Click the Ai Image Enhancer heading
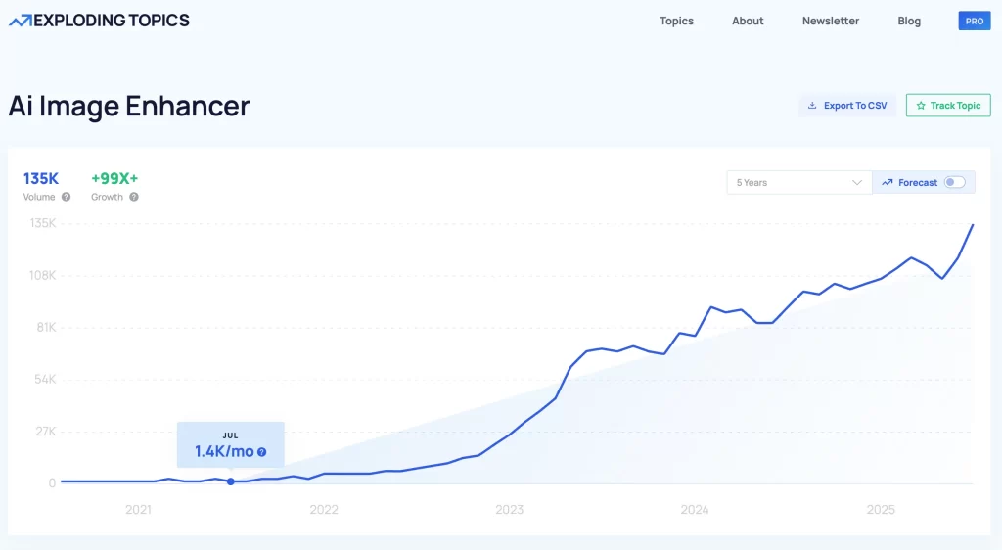 129,106
